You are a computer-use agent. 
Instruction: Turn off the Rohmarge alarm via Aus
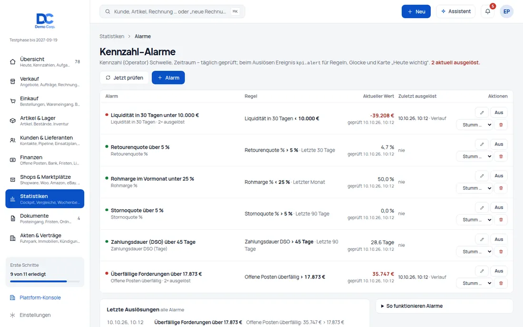(x=499, y=176)
